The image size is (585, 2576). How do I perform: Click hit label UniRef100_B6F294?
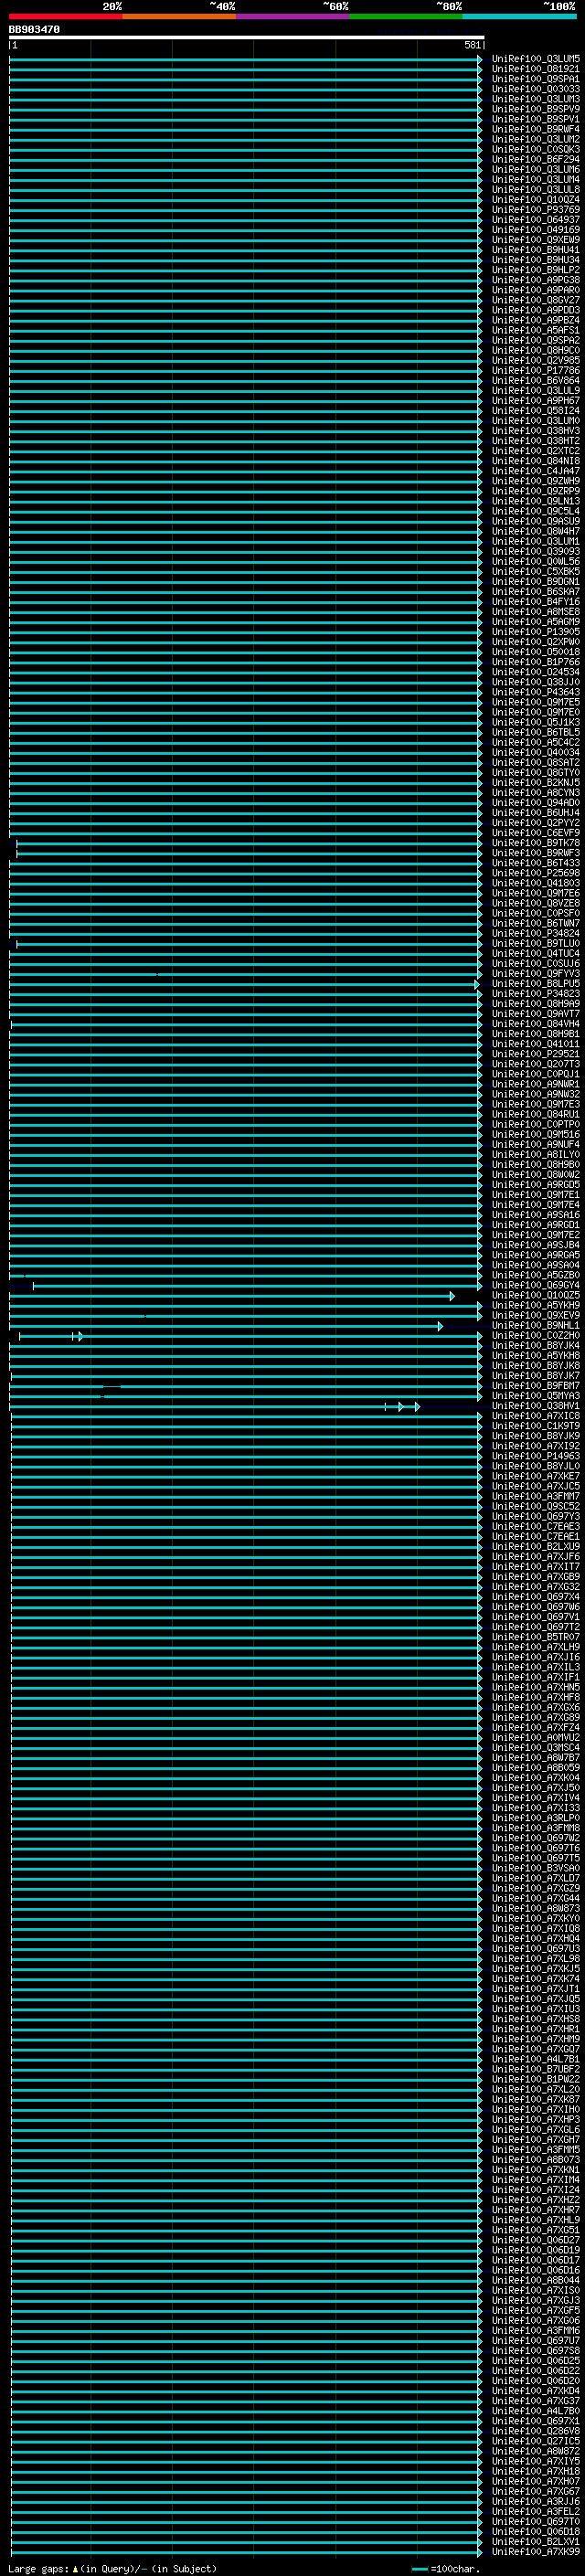point(536,159)
